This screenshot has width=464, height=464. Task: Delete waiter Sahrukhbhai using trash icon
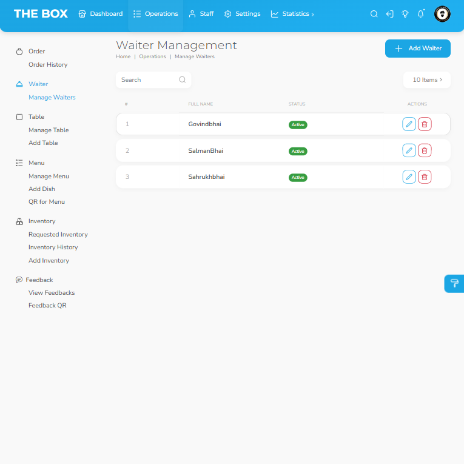(425, 177)
